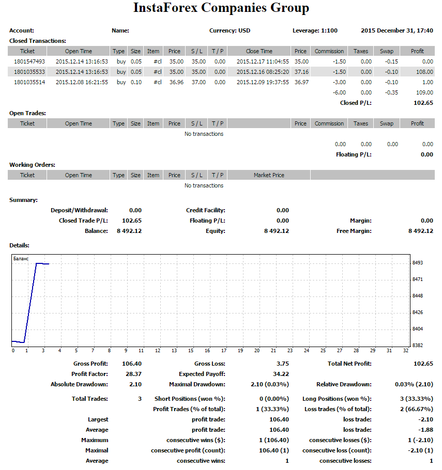442x470 pixels.
Task: Click the "Close Time" column header
Action: [x=259, y=51]
